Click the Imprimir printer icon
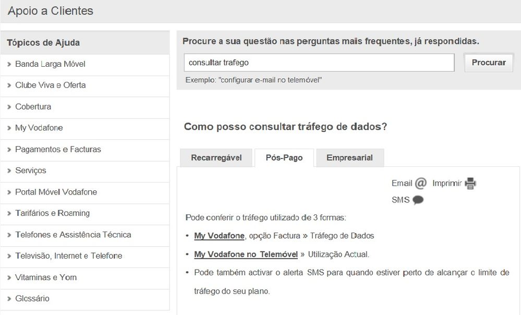521x315 pixels. tap(470, 183)
